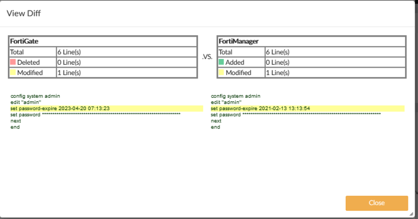418x219 pixels.
Task: Click FortiManager 'end' line
Action: click(215, 127)
